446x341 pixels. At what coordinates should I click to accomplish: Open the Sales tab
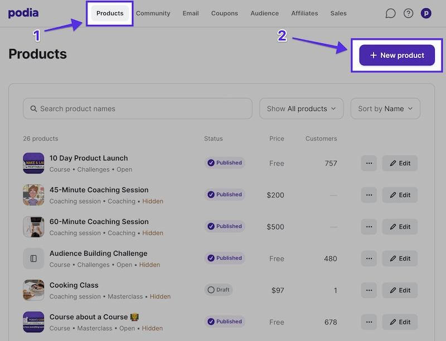pos(338,13)
